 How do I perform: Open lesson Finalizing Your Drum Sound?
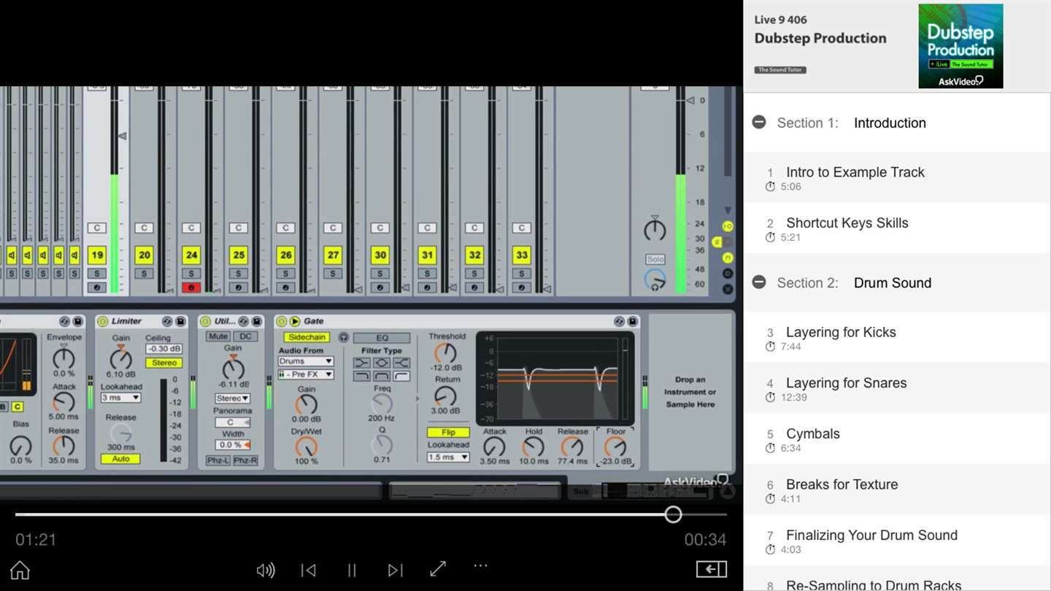pyautogui.click(x=897, y=541)
